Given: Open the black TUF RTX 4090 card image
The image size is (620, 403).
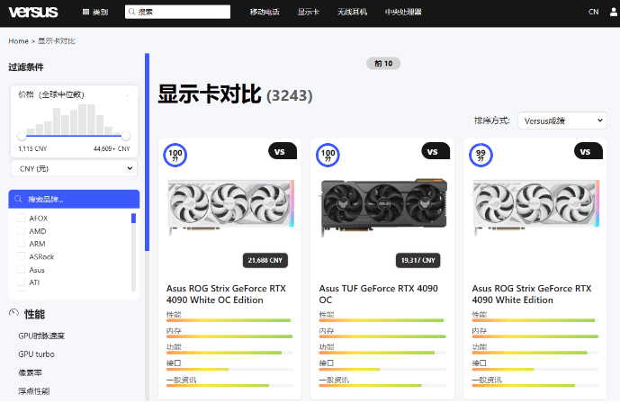Looking at the screenshot, I should click(x=383, y=206).
